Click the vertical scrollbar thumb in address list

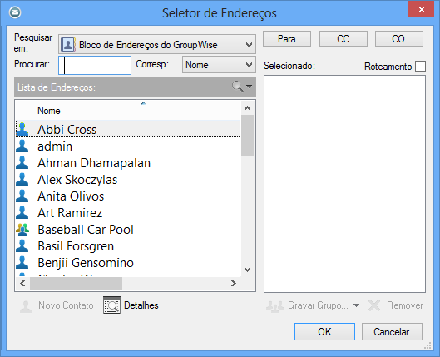[248, 136]
